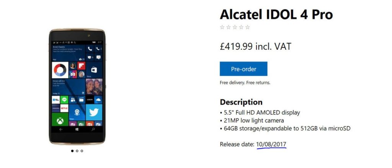Click the Uber tile on phone screen
This screenshot has height=168, width=392.
pyautogui.click(x=90, y=99)
